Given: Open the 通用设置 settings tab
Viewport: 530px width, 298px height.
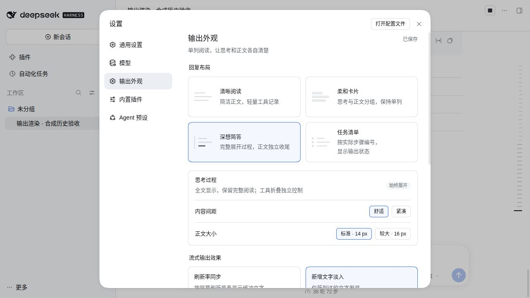Looking at the screenshot, I should click(x=138, y=45).
